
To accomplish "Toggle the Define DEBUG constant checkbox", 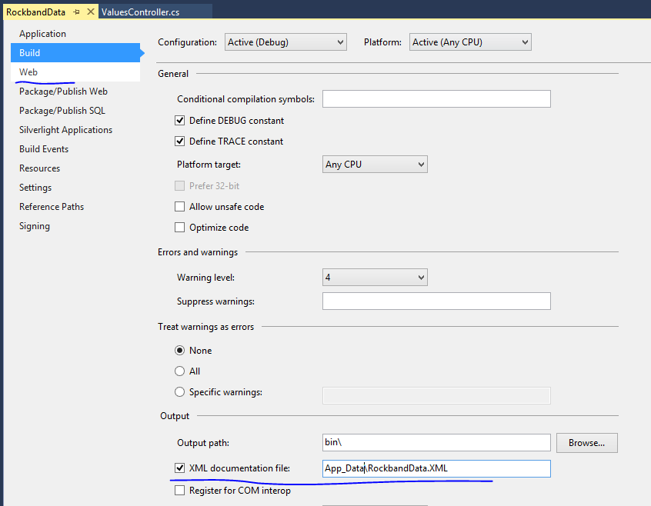I will pos(180,121).
